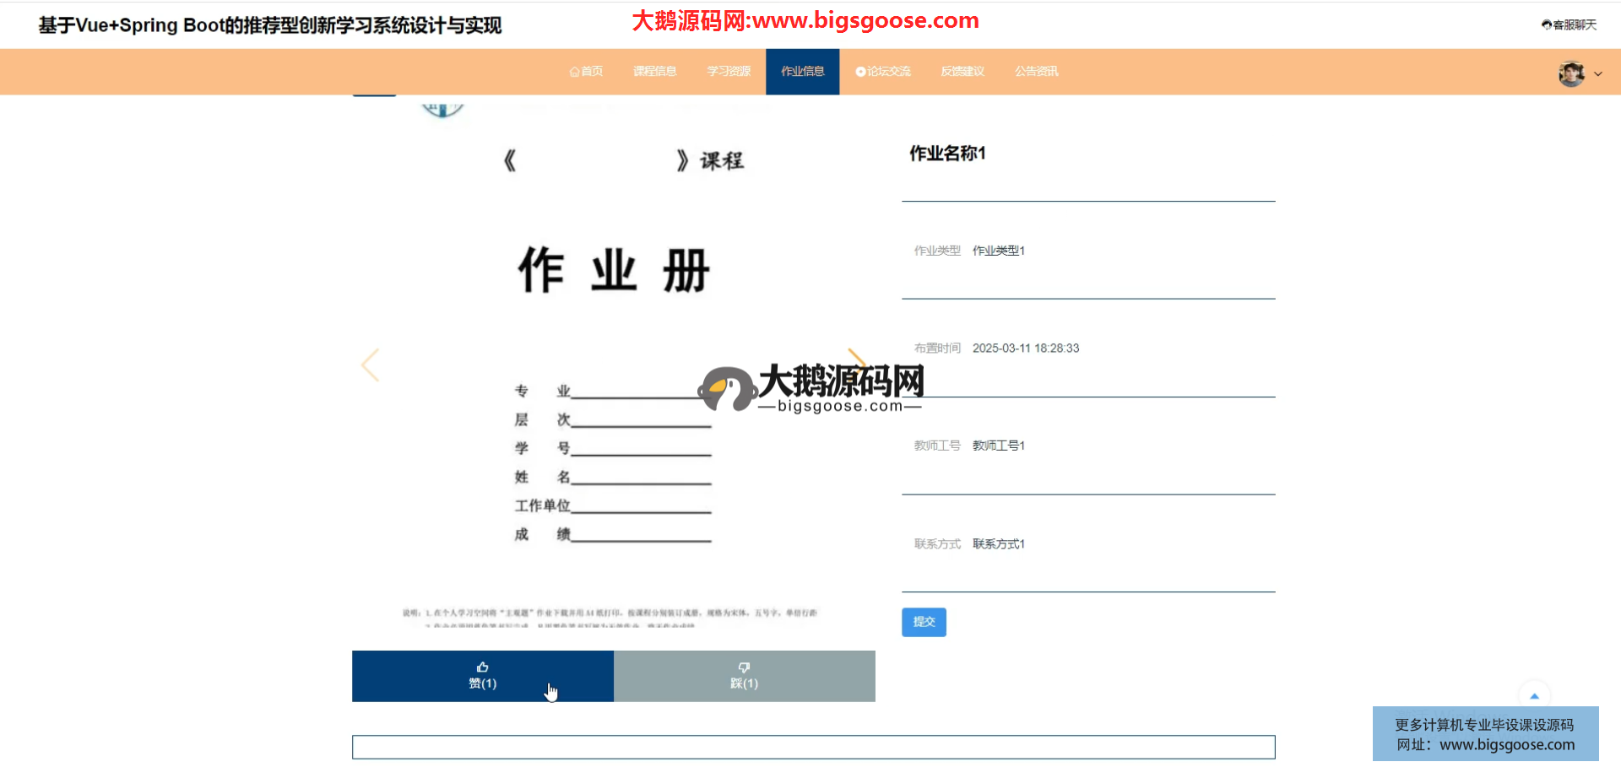Navigate to 公告资讯 page
The width and height of the screenshot is (1621, 778).
(1036, 72)
